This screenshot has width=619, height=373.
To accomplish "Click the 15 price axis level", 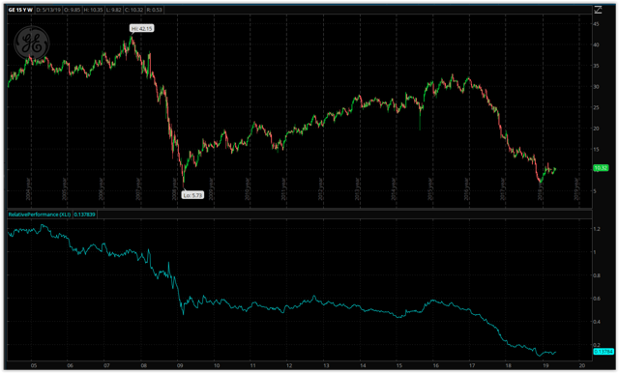I will pyautogui.click(x=596, y=150).
